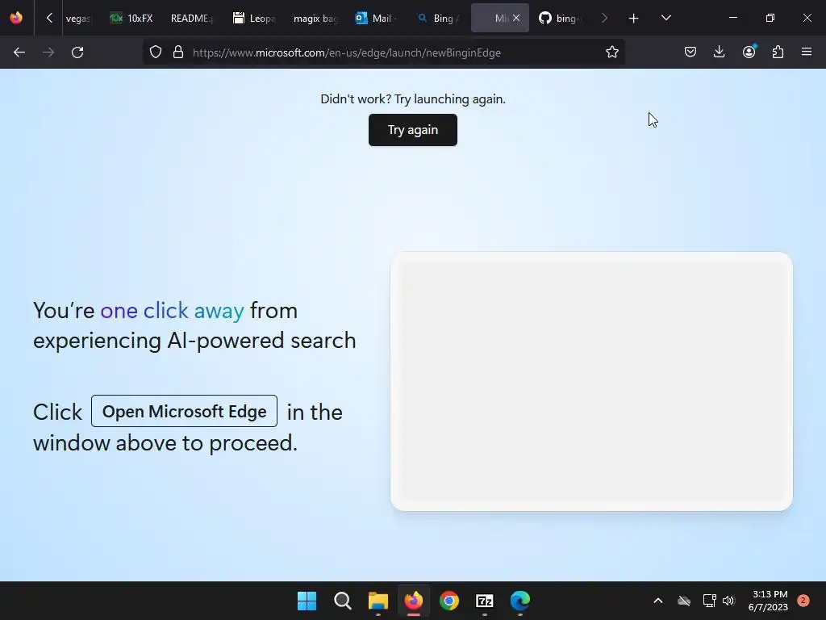Viewport: 826px width, 620px height.
Task: Click the forward navigation arrow
Action: tap(48, 52)
